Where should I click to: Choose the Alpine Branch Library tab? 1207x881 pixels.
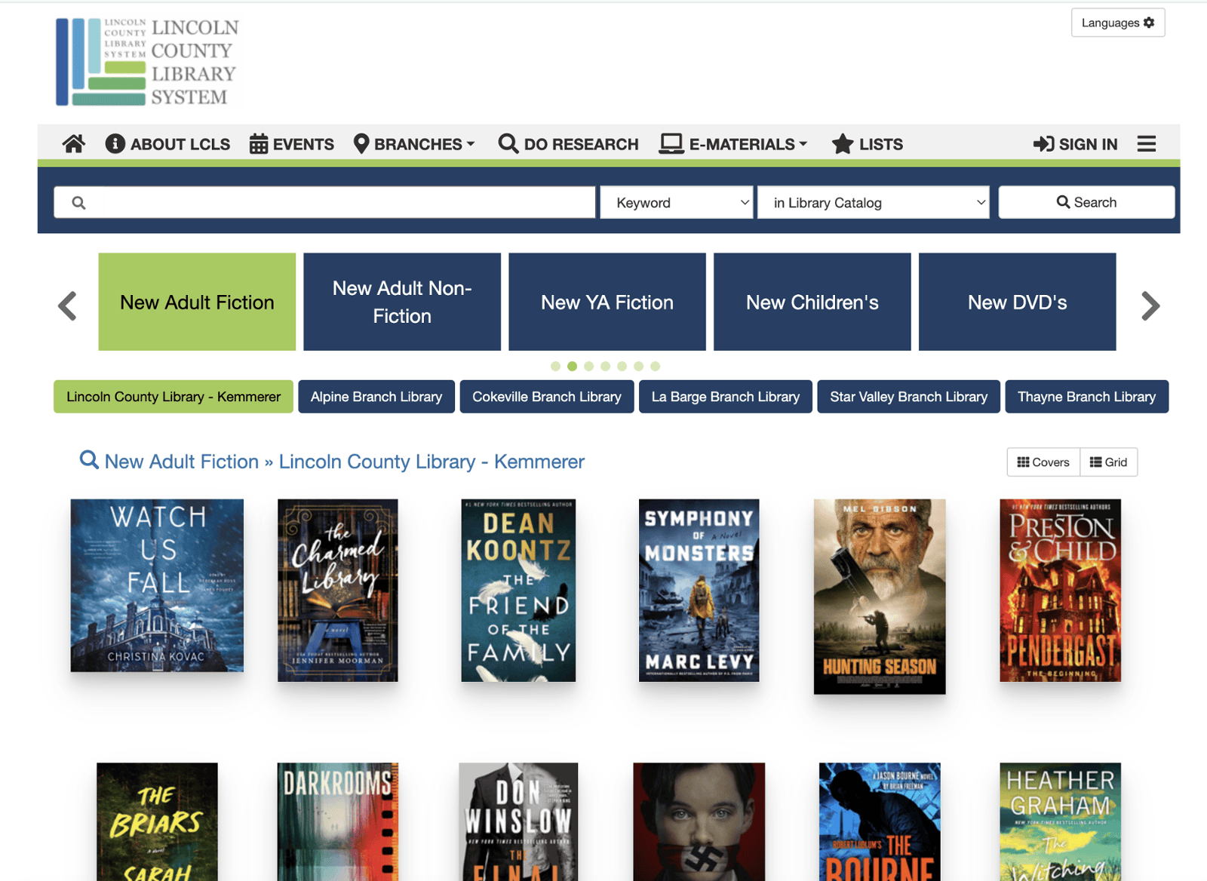[x=376, y=397]
